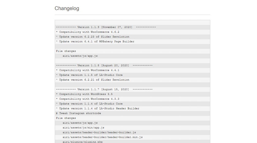This screenshot has height=143, width=257.
Task: Click the WordPress 5.5 compatibility line
Action: click(x=84, y=94)
